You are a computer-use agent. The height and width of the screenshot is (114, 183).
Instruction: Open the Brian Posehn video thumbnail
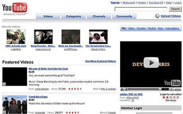click(x=43, y=37)
